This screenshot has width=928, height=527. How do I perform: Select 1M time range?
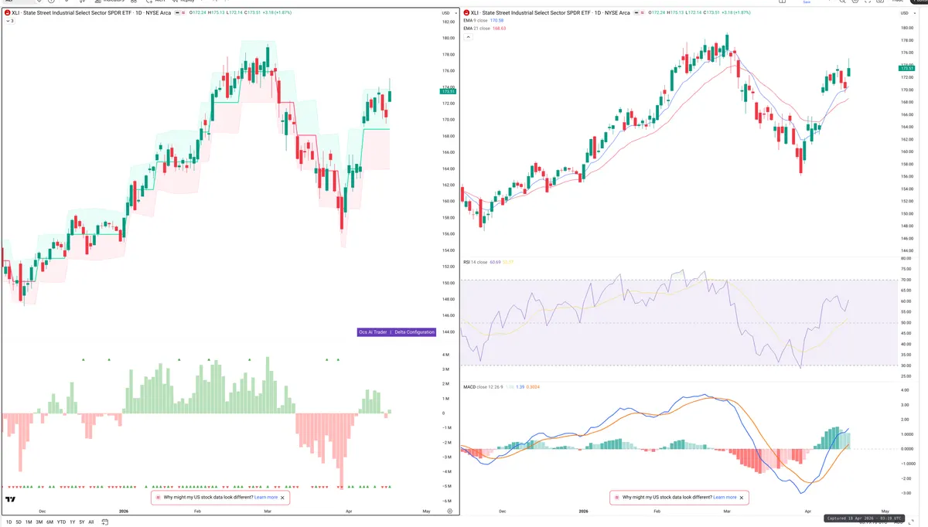tap(29, 522)
